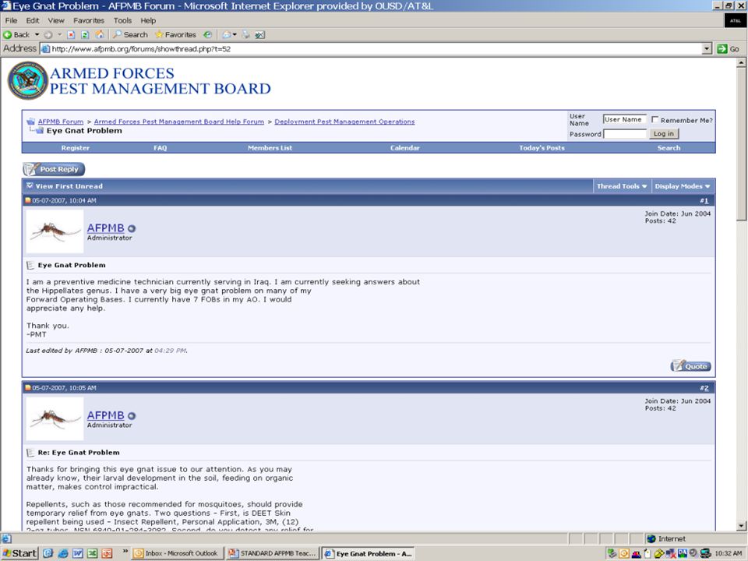Viewport: 748px width, 561px height.
Task: Open the Favorites toolbar star button
Action: [x=175, y=35]
